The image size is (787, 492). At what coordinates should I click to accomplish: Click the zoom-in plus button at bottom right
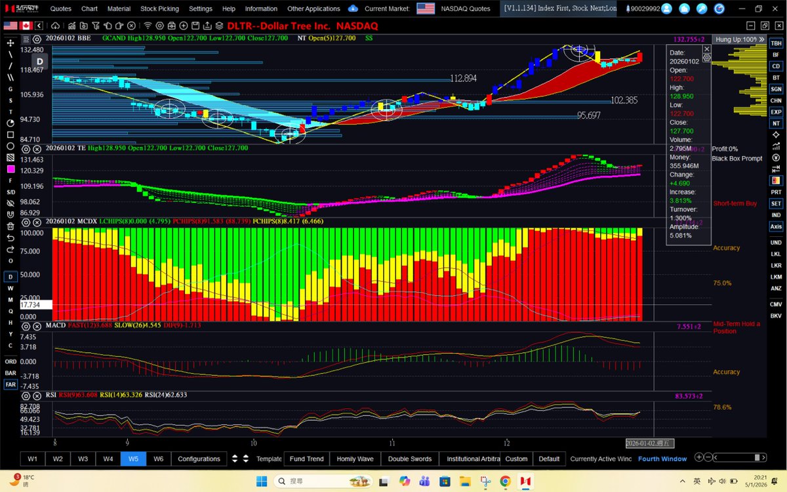click(x=699, y=458)
